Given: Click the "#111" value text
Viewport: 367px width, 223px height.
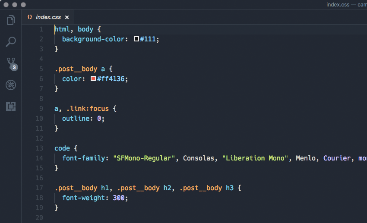Looking at the screenshot, I should click(x=148, y=39).
